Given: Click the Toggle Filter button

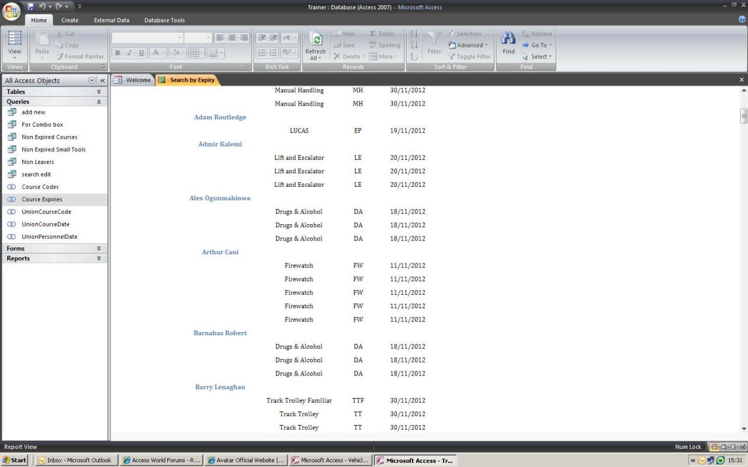Looking at the screenshot, I should click(469, 57).
